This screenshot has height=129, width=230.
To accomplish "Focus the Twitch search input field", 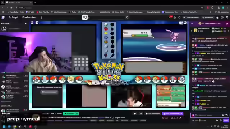I will click(x=106, y=18).
